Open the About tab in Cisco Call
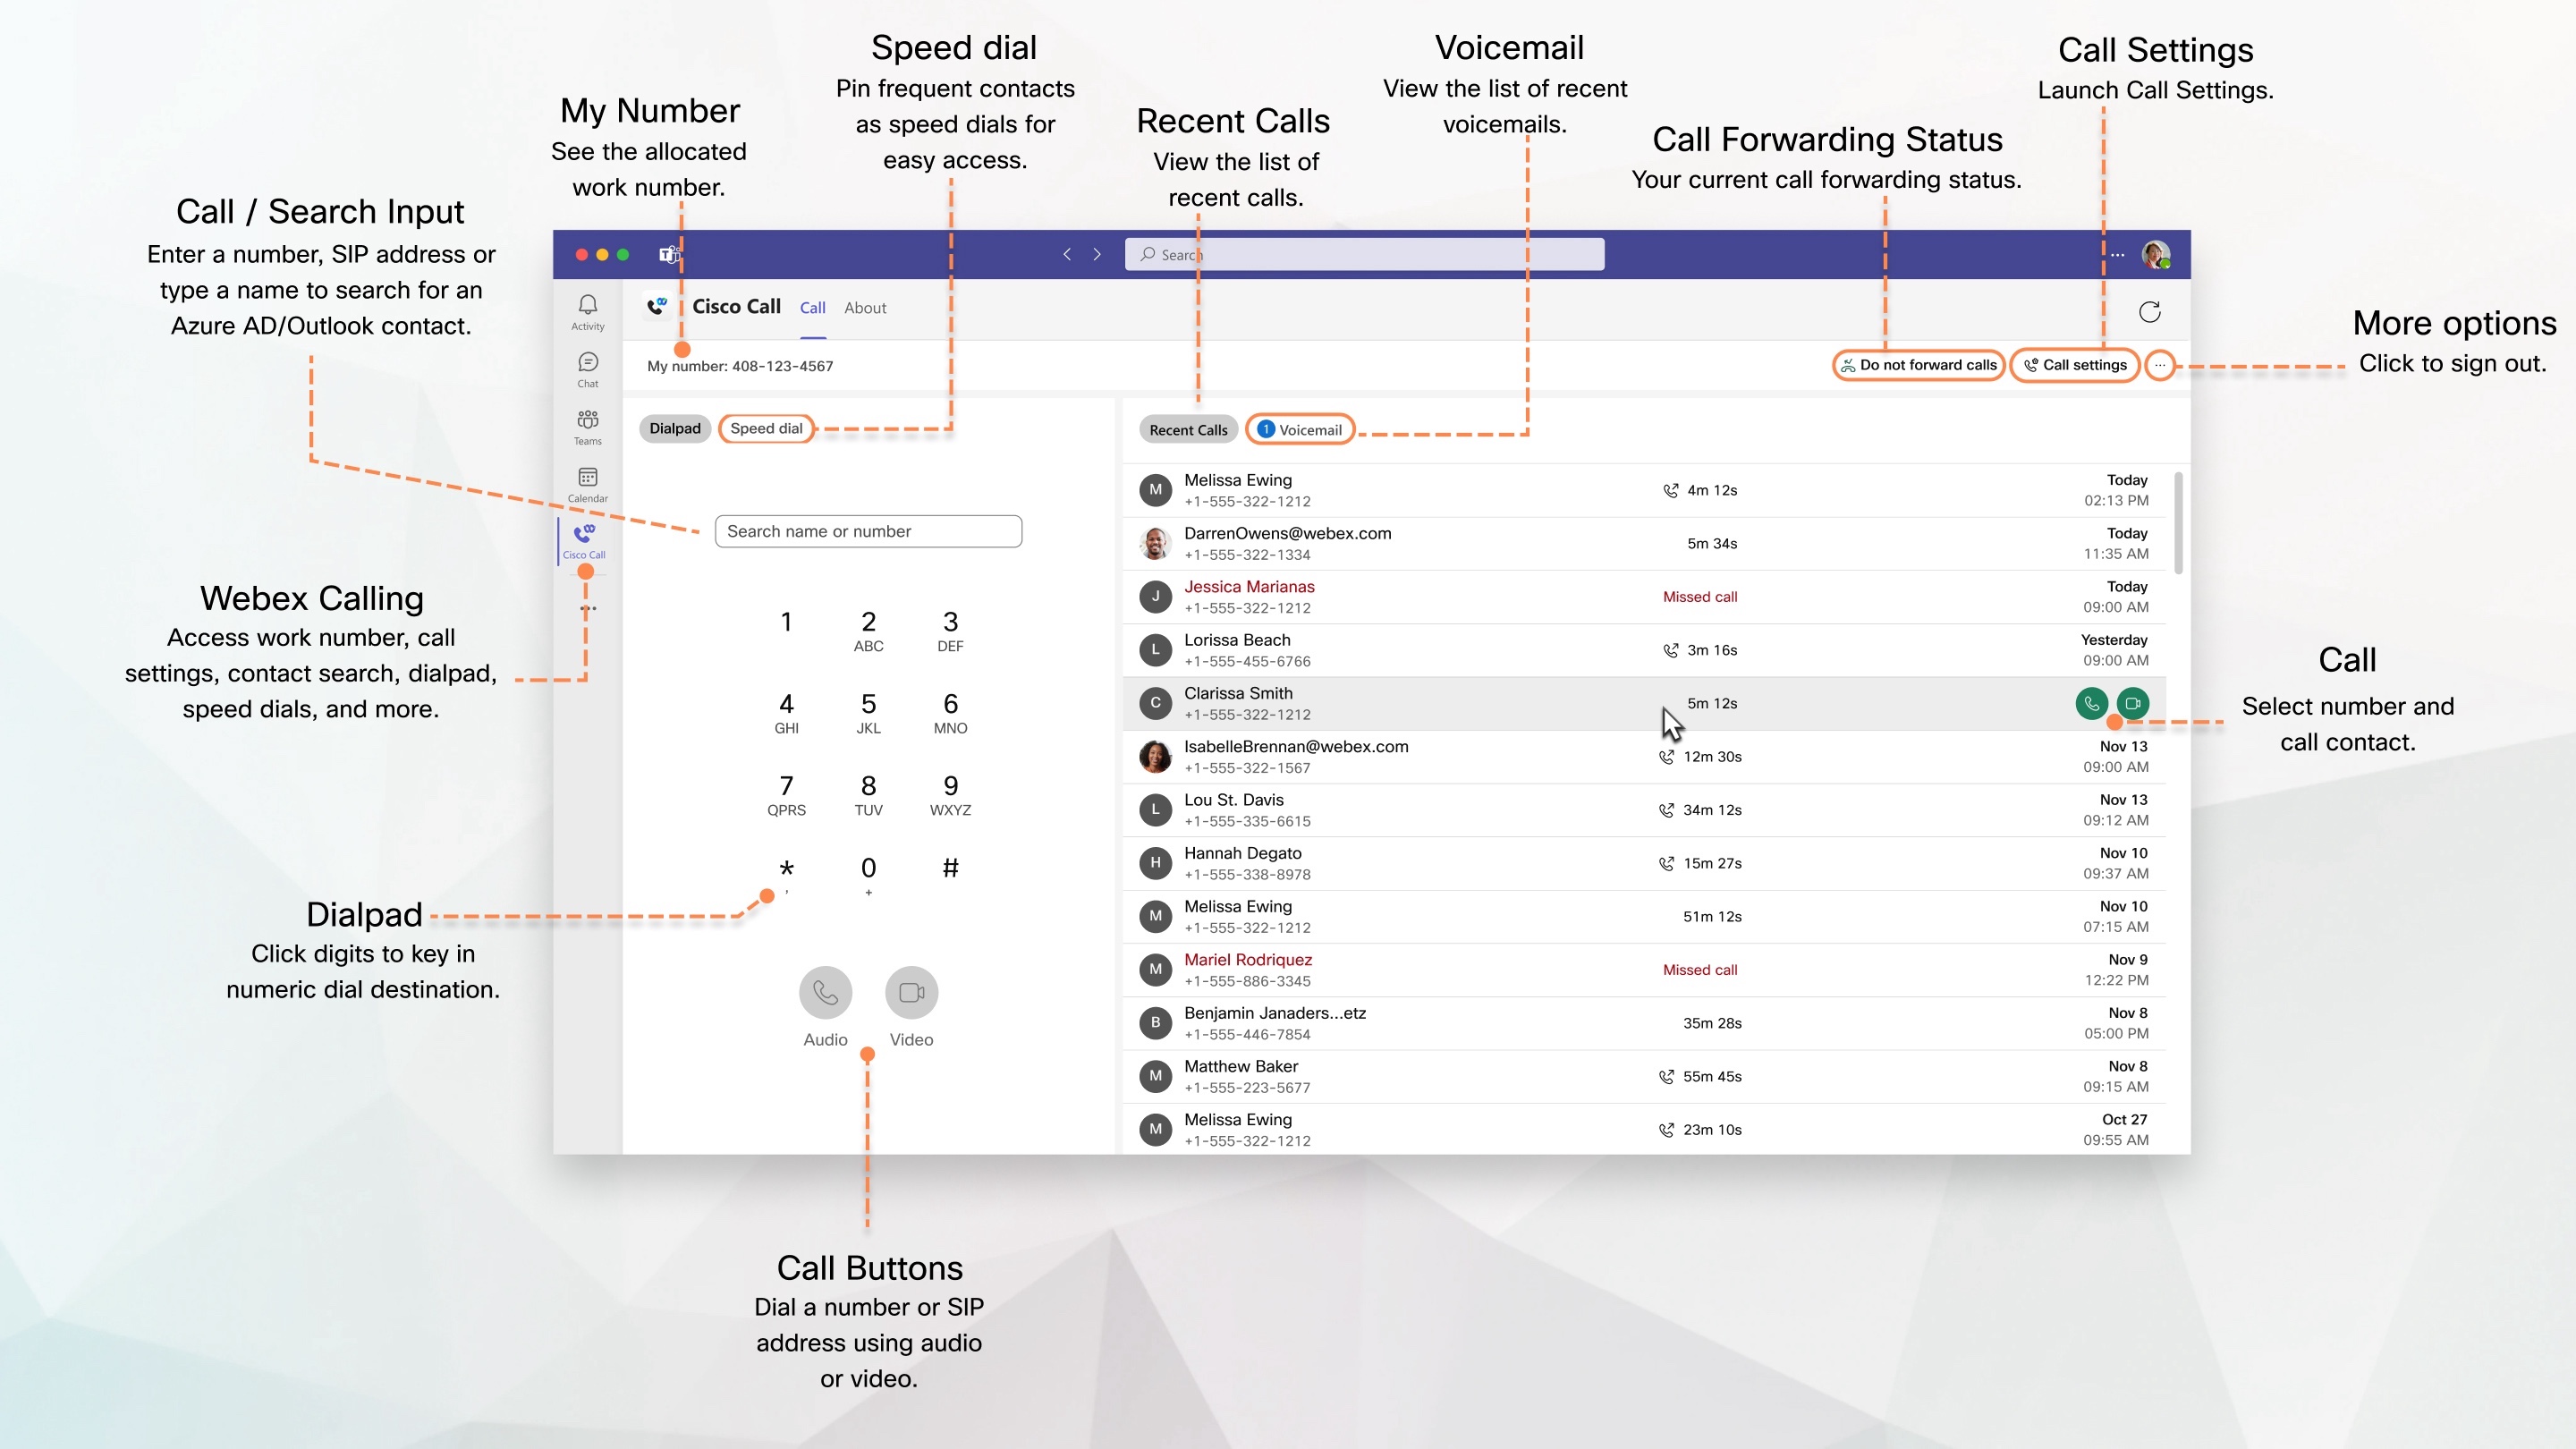 tap(865, 306)
